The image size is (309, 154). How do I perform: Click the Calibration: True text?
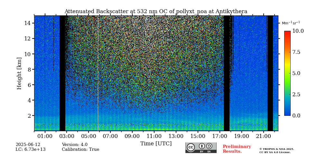point(80,150)
